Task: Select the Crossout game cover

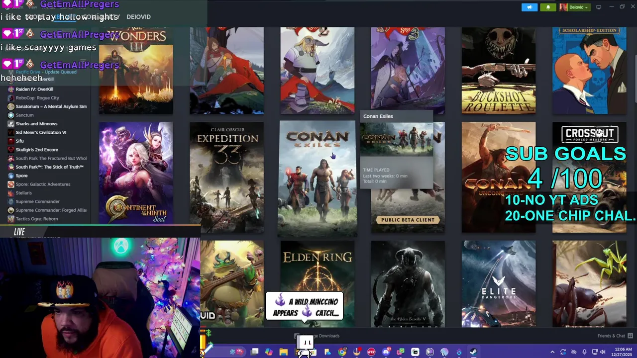Action: tap(589, 177)
